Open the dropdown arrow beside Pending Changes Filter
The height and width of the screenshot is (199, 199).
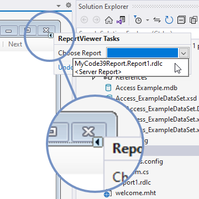148,20
